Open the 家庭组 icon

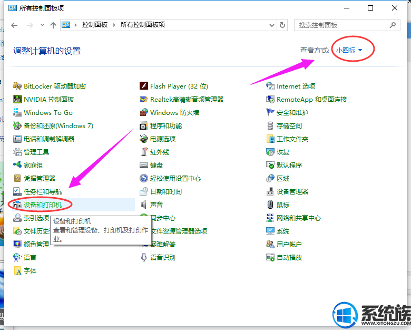point(17,165)
